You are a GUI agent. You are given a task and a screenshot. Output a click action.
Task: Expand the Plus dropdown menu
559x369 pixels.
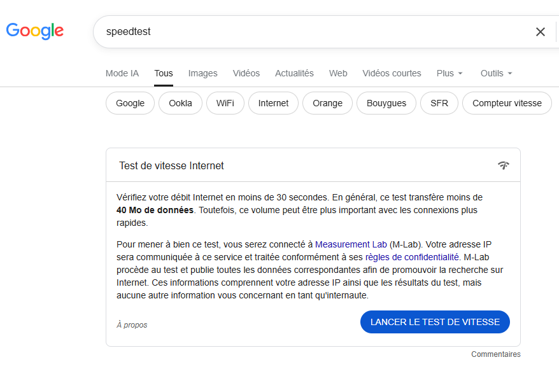click(449, 73)
